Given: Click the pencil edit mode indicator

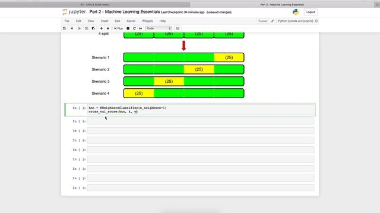Looking at the screenshot, I should click(273, 21).
